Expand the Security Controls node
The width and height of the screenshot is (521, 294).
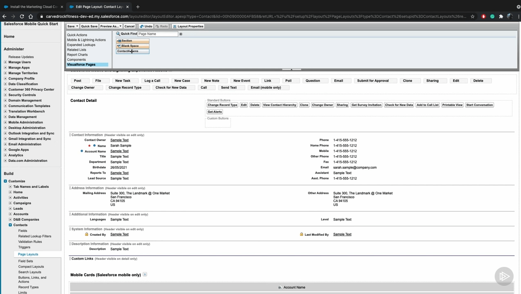5,95
